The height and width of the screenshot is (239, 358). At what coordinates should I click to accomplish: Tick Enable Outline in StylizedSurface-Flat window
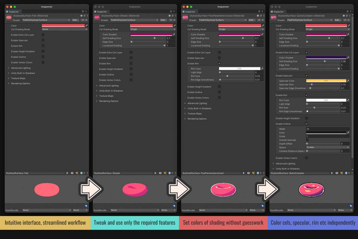pyautogui.click(x=43, y=57)
